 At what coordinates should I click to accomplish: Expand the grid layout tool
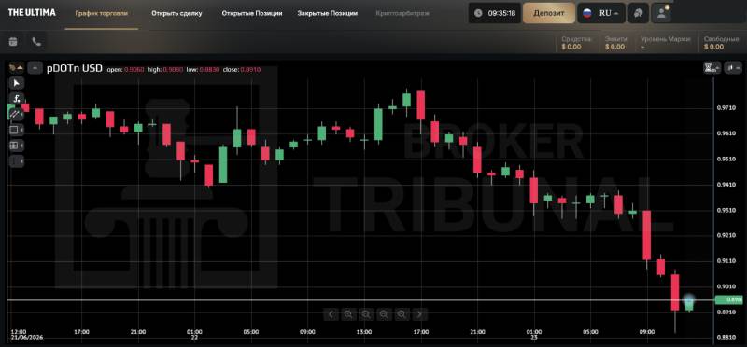[x=17, y=145]
